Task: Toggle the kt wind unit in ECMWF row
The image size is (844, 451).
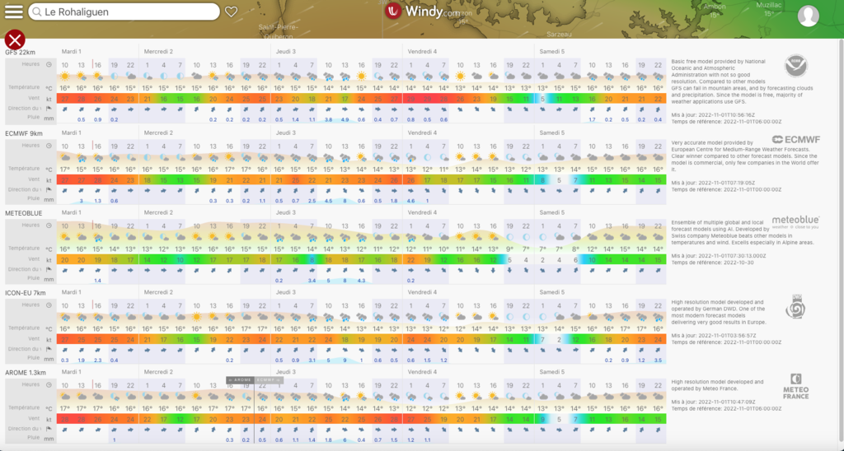Action: (49, 179)
